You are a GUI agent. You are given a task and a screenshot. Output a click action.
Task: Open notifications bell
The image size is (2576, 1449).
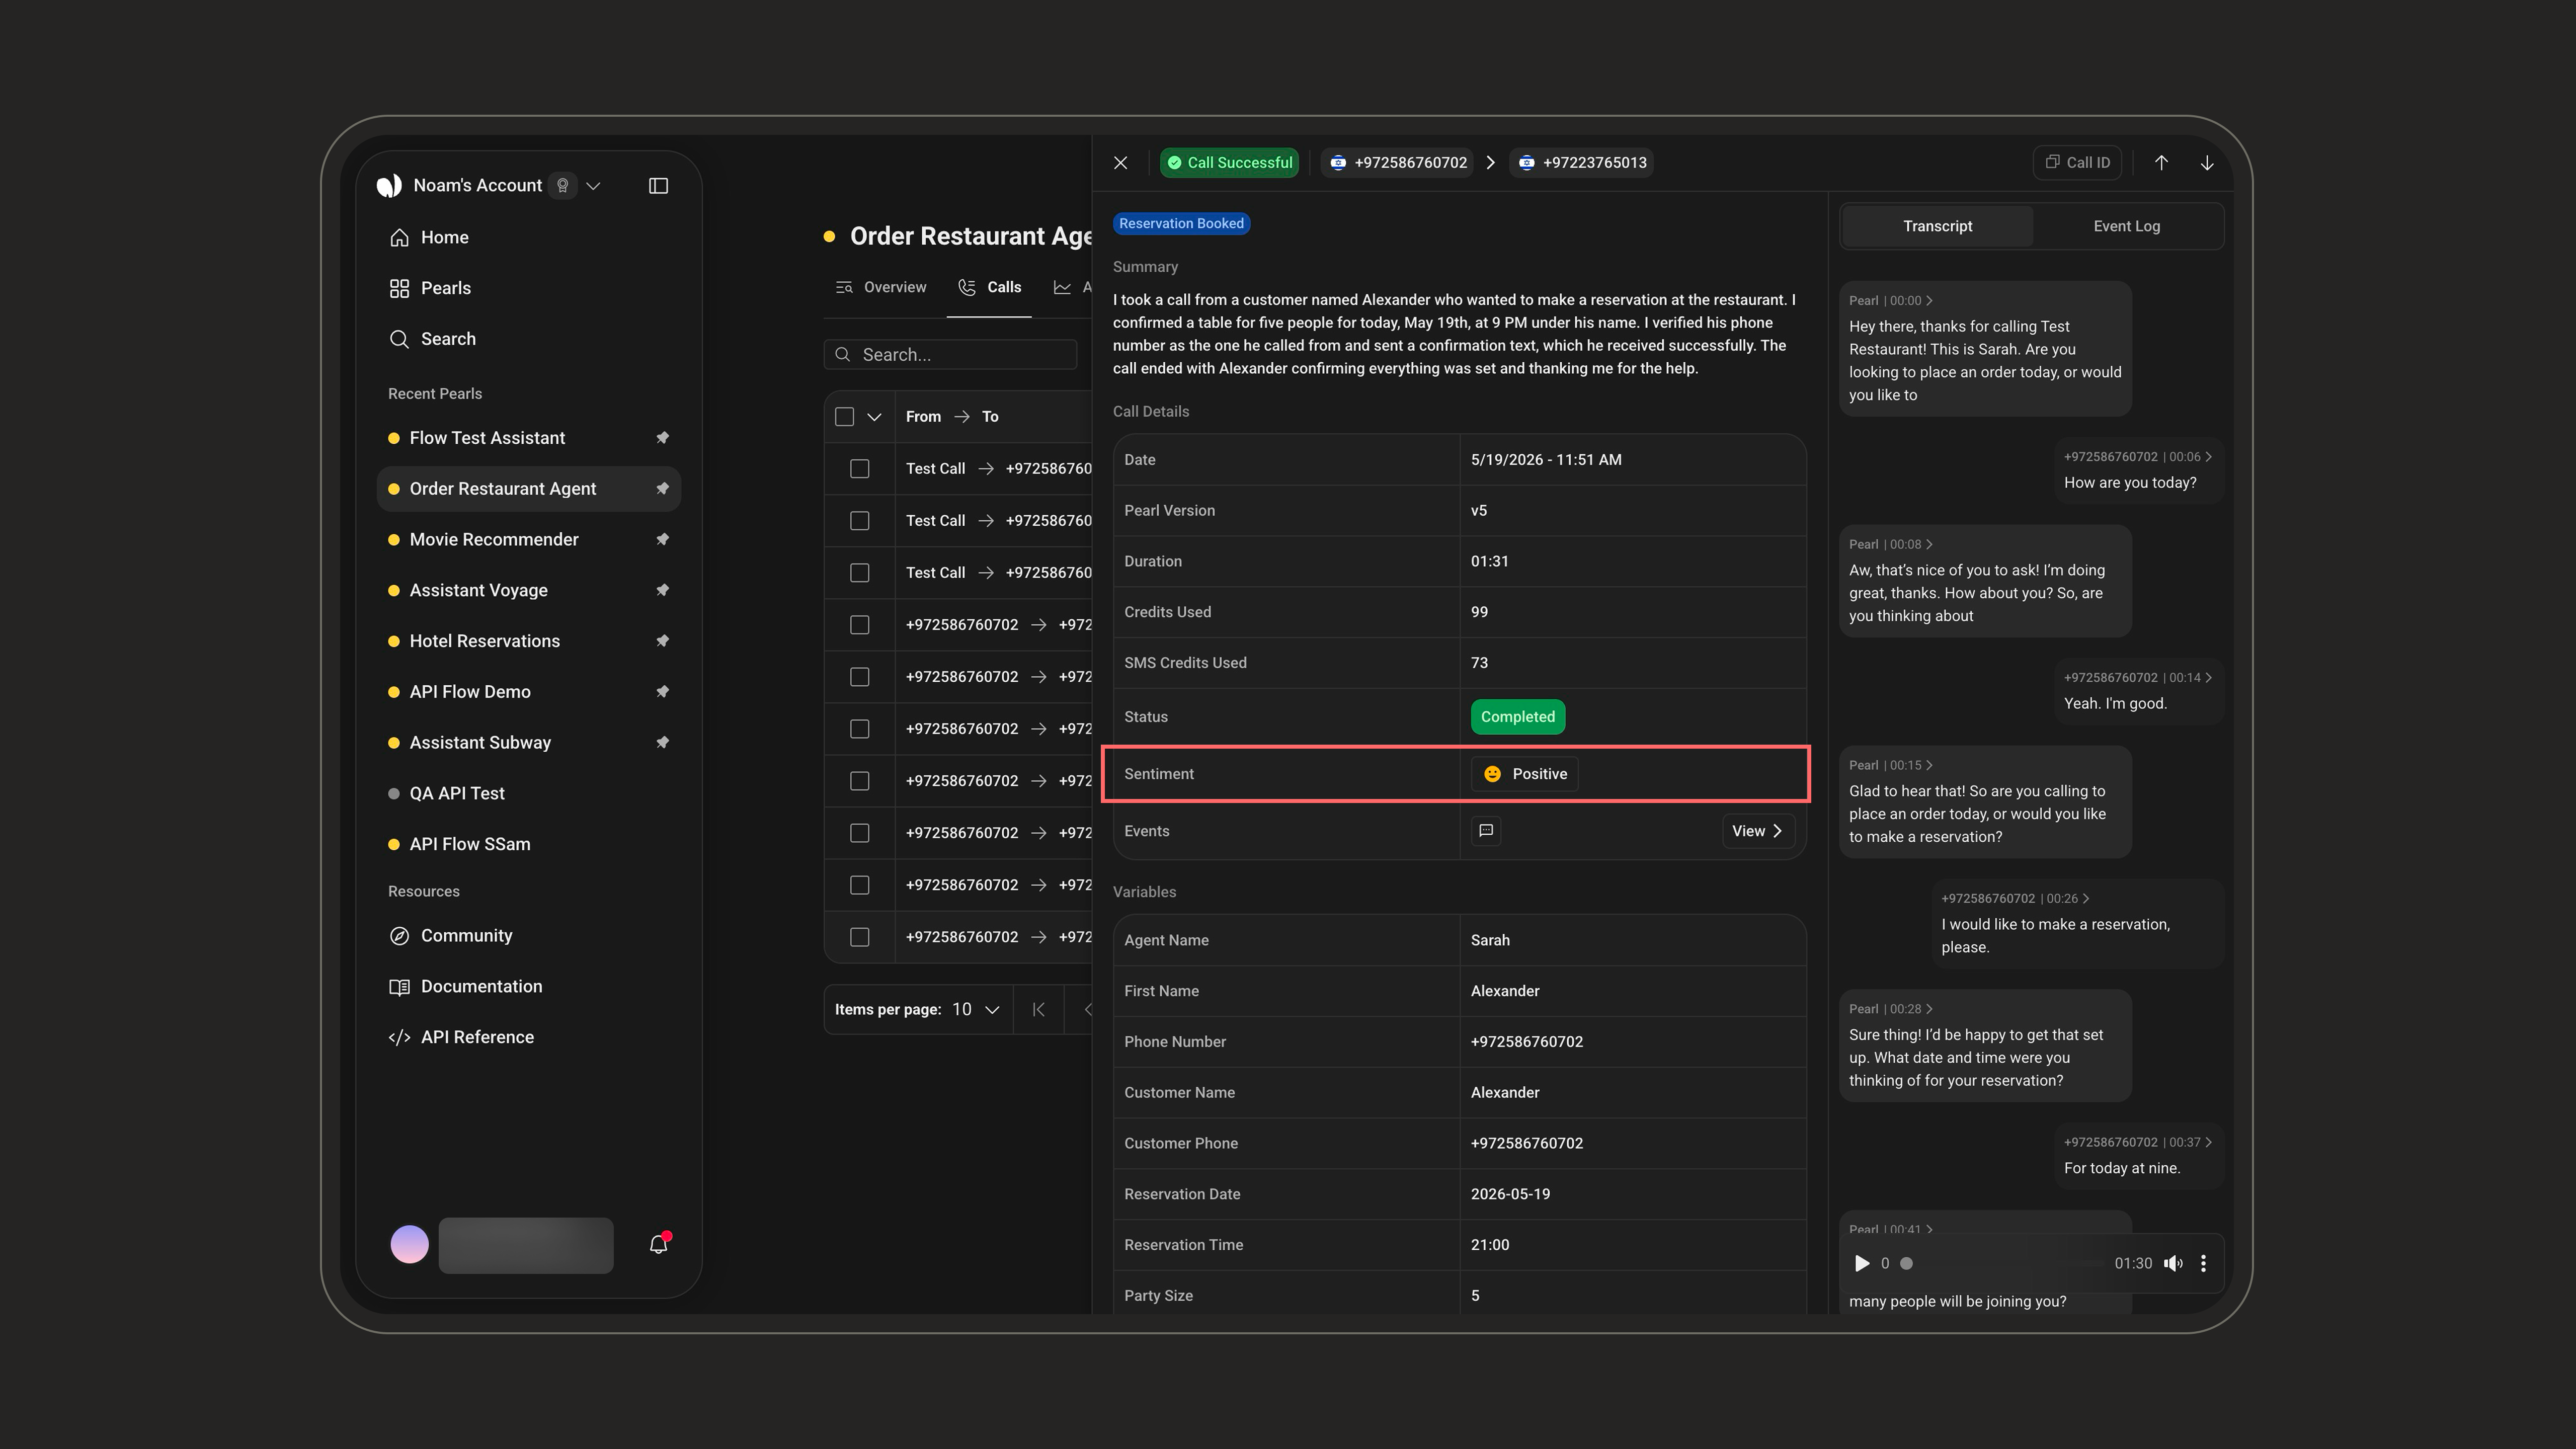click(658, 1244)
